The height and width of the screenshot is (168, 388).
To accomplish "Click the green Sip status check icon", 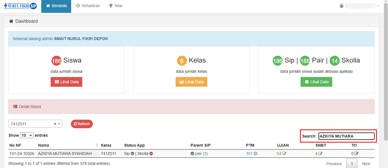I will pyautogui.click(x=132, y=154).
